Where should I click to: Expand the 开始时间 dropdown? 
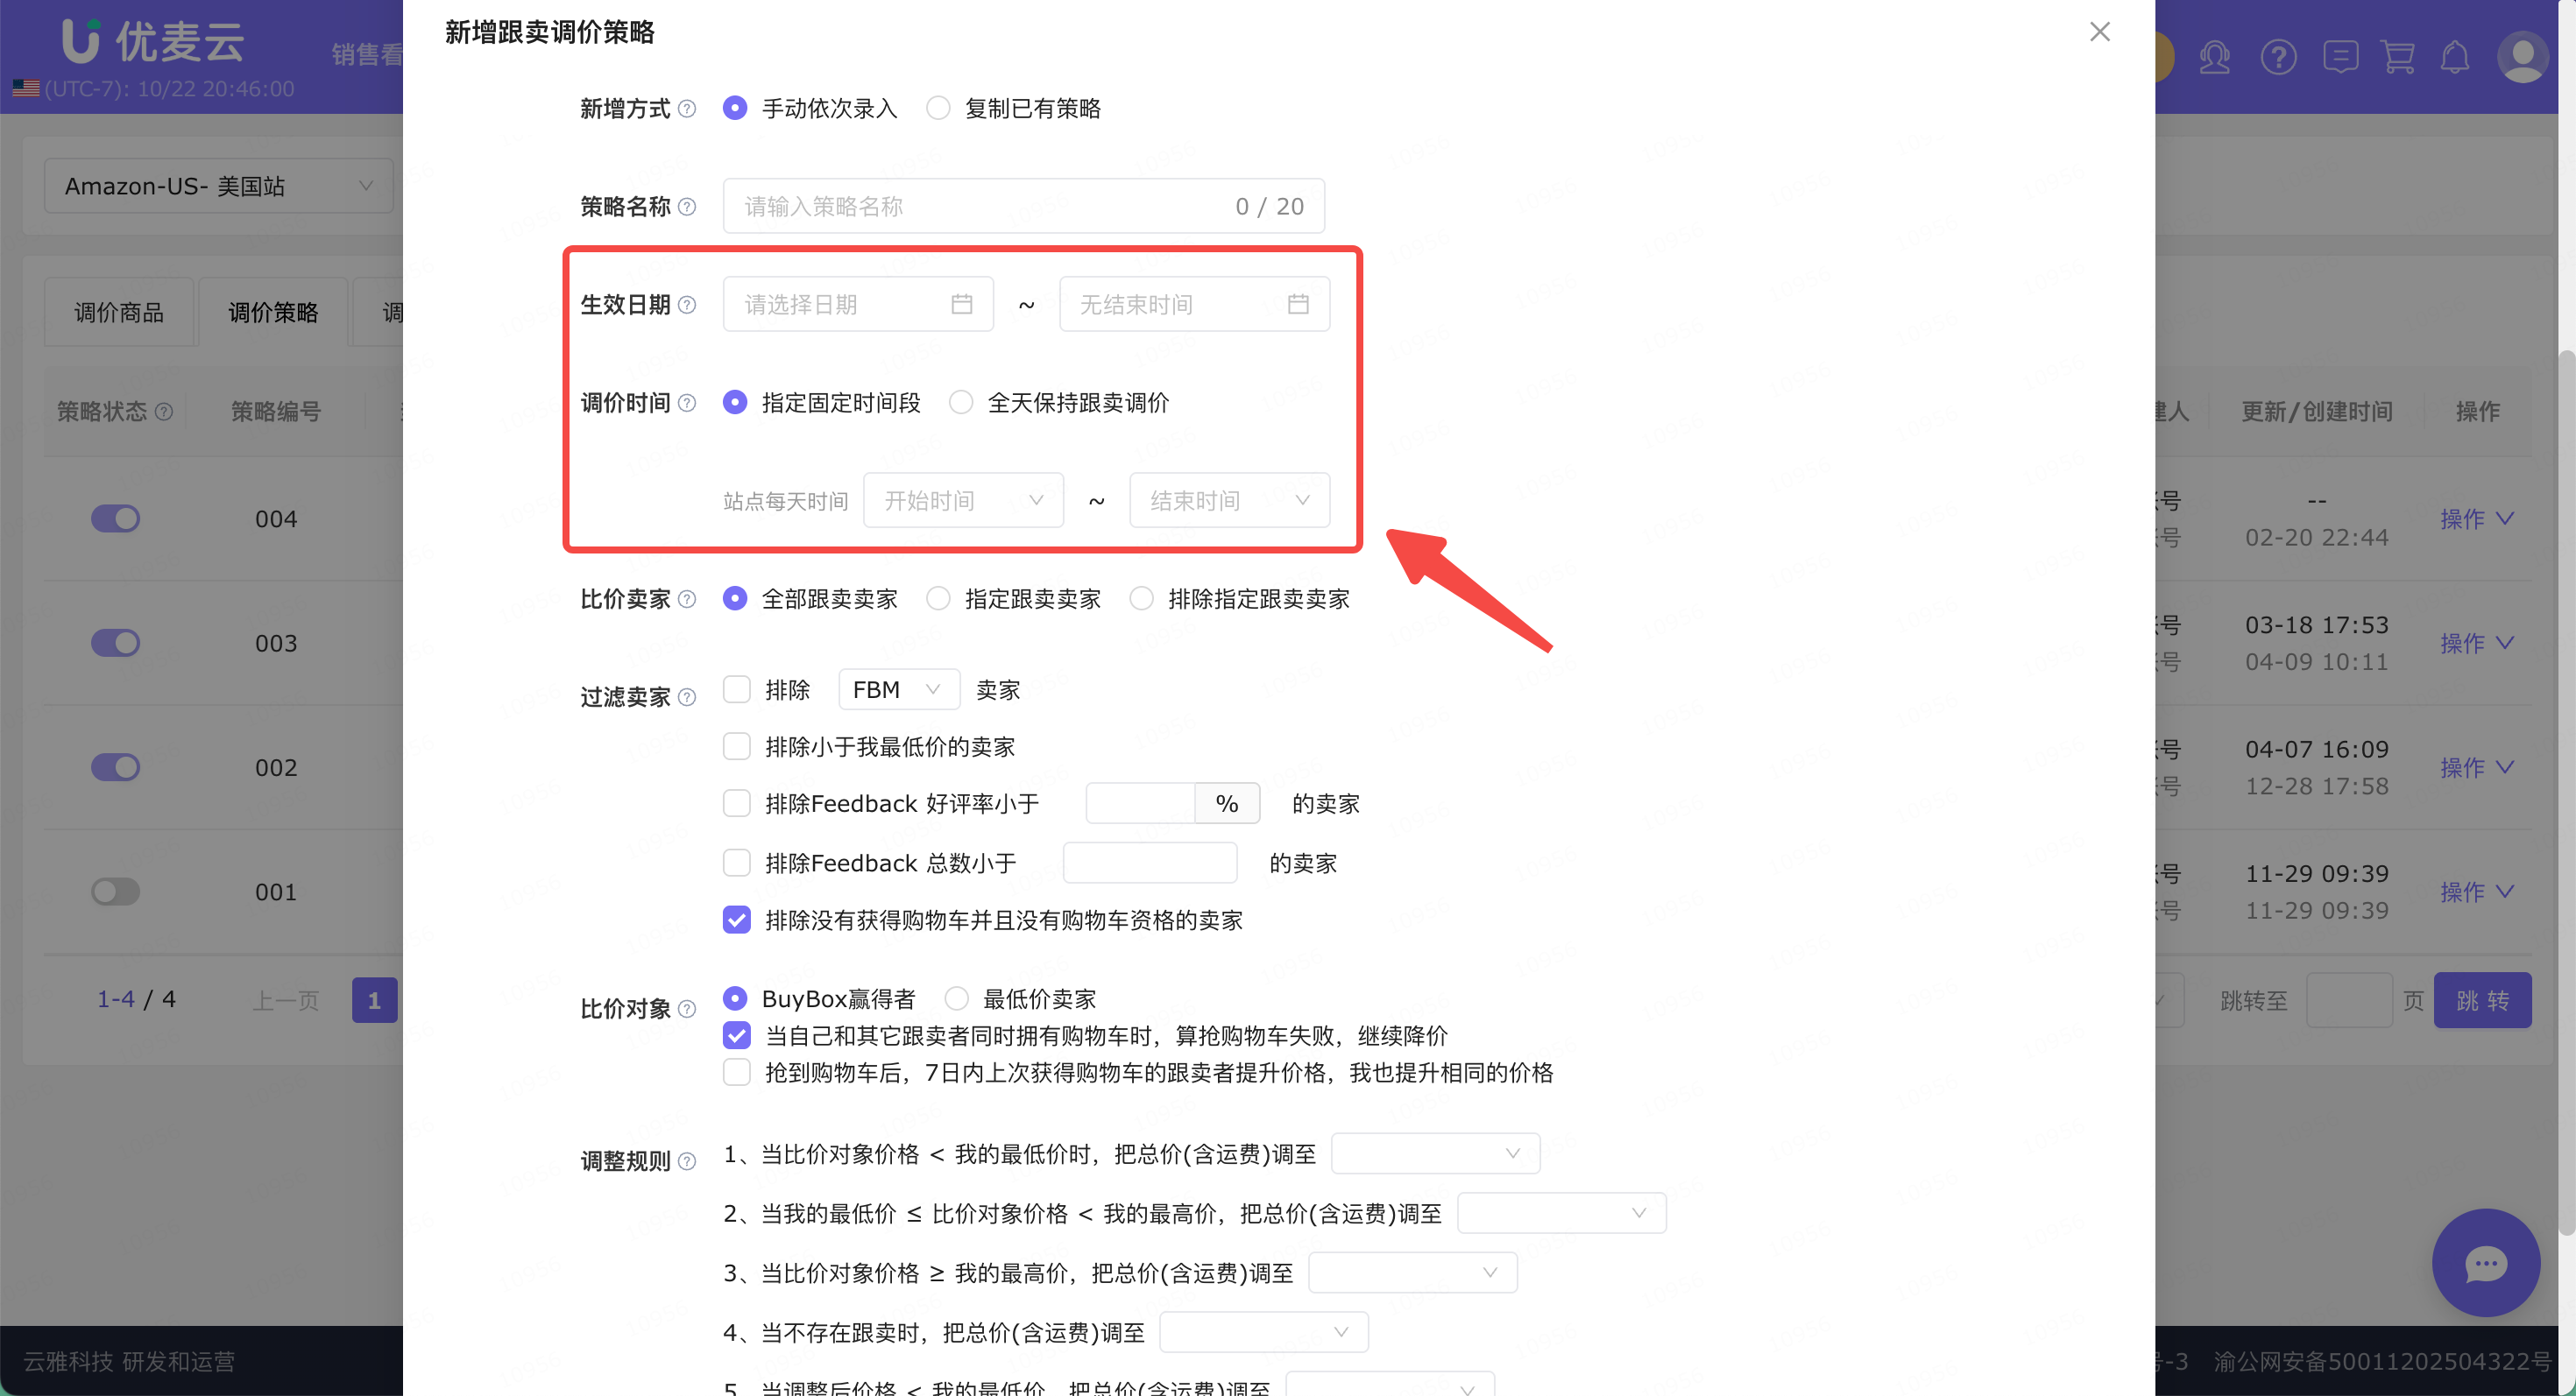[x=962, y=501]
